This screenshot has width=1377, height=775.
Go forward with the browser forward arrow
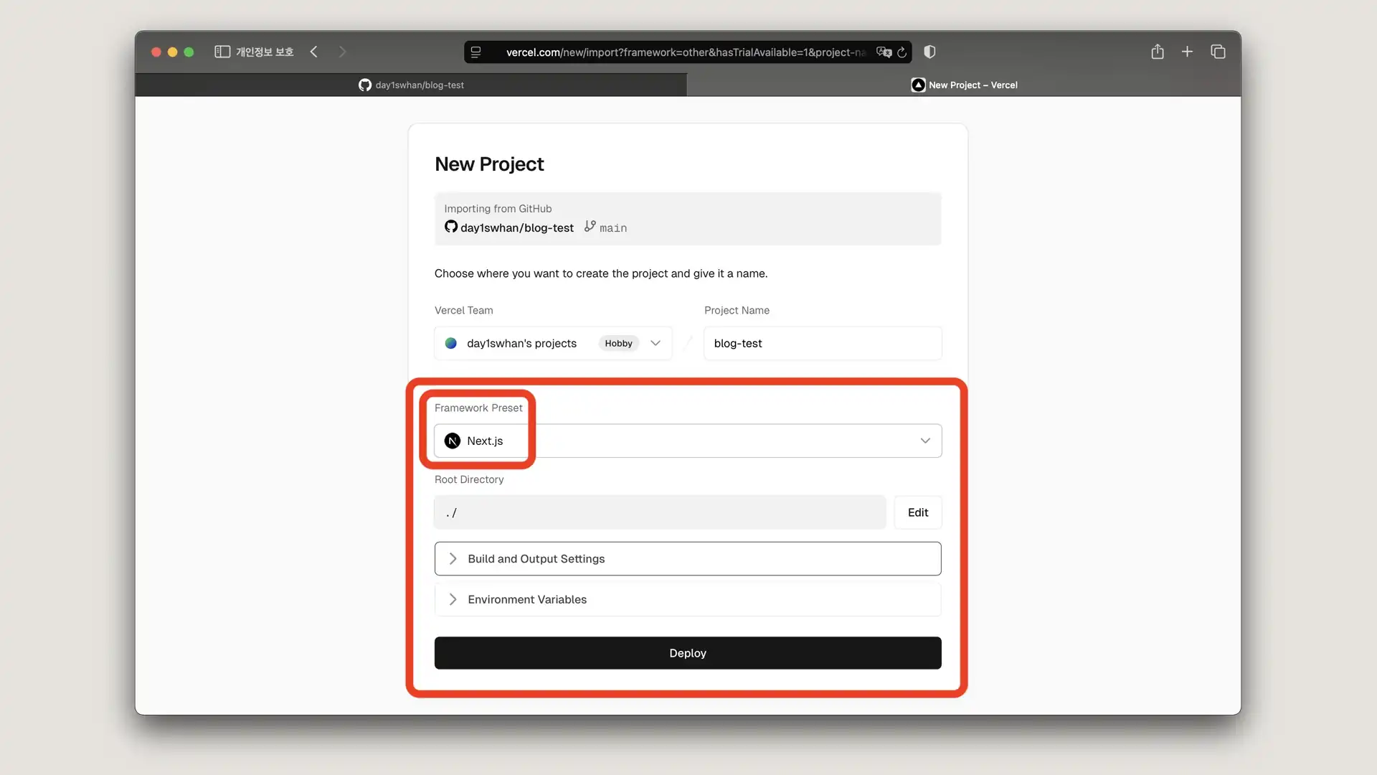342,52
